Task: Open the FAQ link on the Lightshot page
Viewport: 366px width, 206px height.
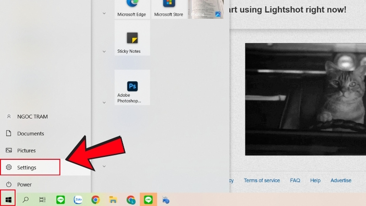Action: [295, 180]
